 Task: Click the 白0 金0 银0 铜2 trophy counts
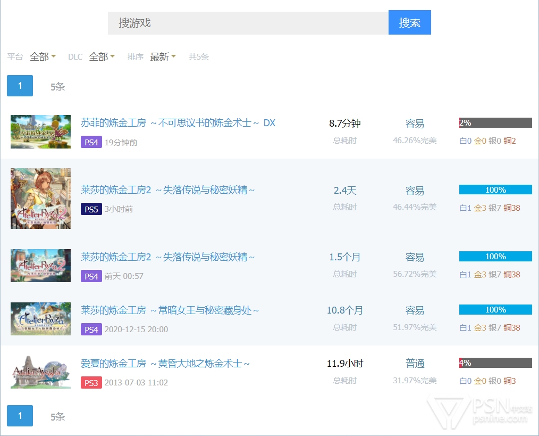click(x=488, y=141)
